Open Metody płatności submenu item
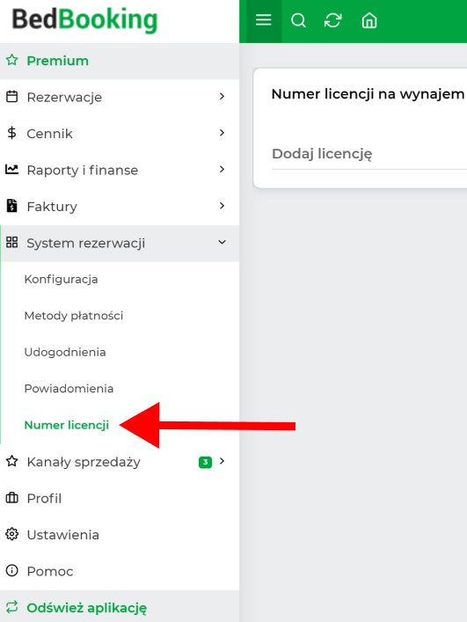This screenshot has width=467, height=622. [74, 316]
